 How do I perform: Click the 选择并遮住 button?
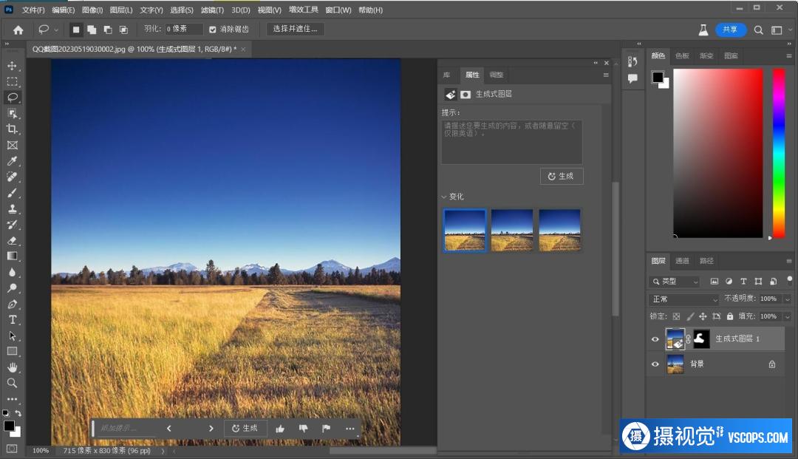(x=295, y=29)
